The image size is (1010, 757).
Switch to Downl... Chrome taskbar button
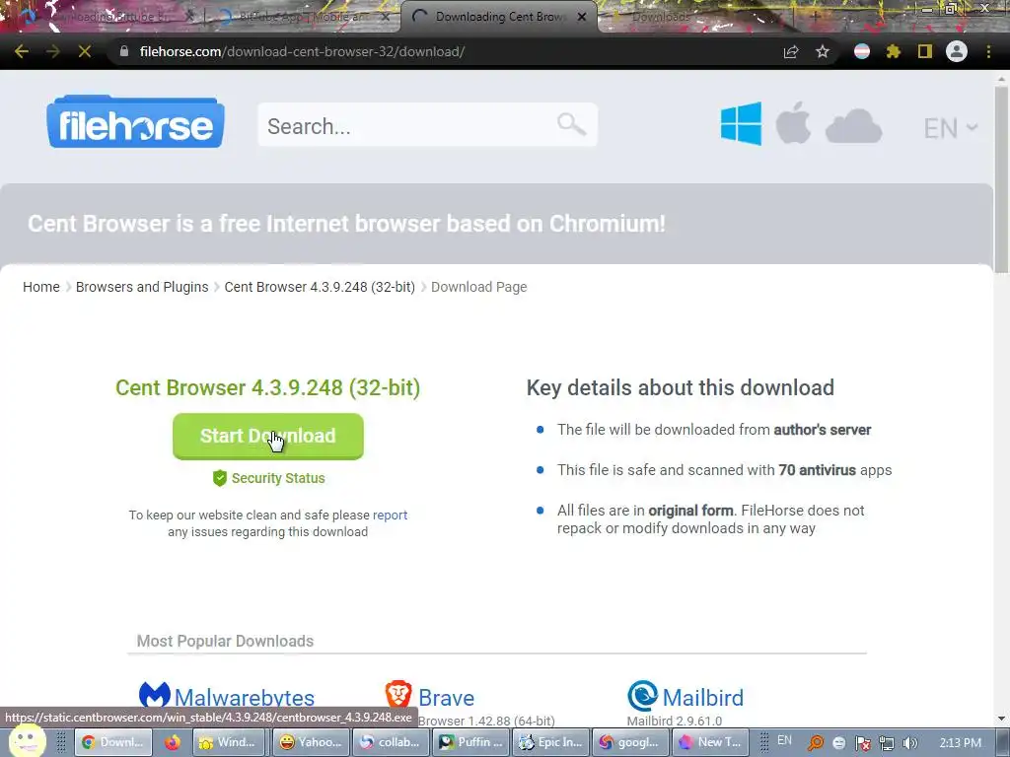[x=113, y=742]
